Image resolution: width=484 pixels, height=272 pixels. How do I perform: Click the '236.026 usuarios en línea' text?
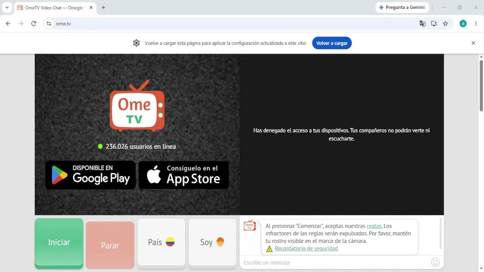pos(141,146)
